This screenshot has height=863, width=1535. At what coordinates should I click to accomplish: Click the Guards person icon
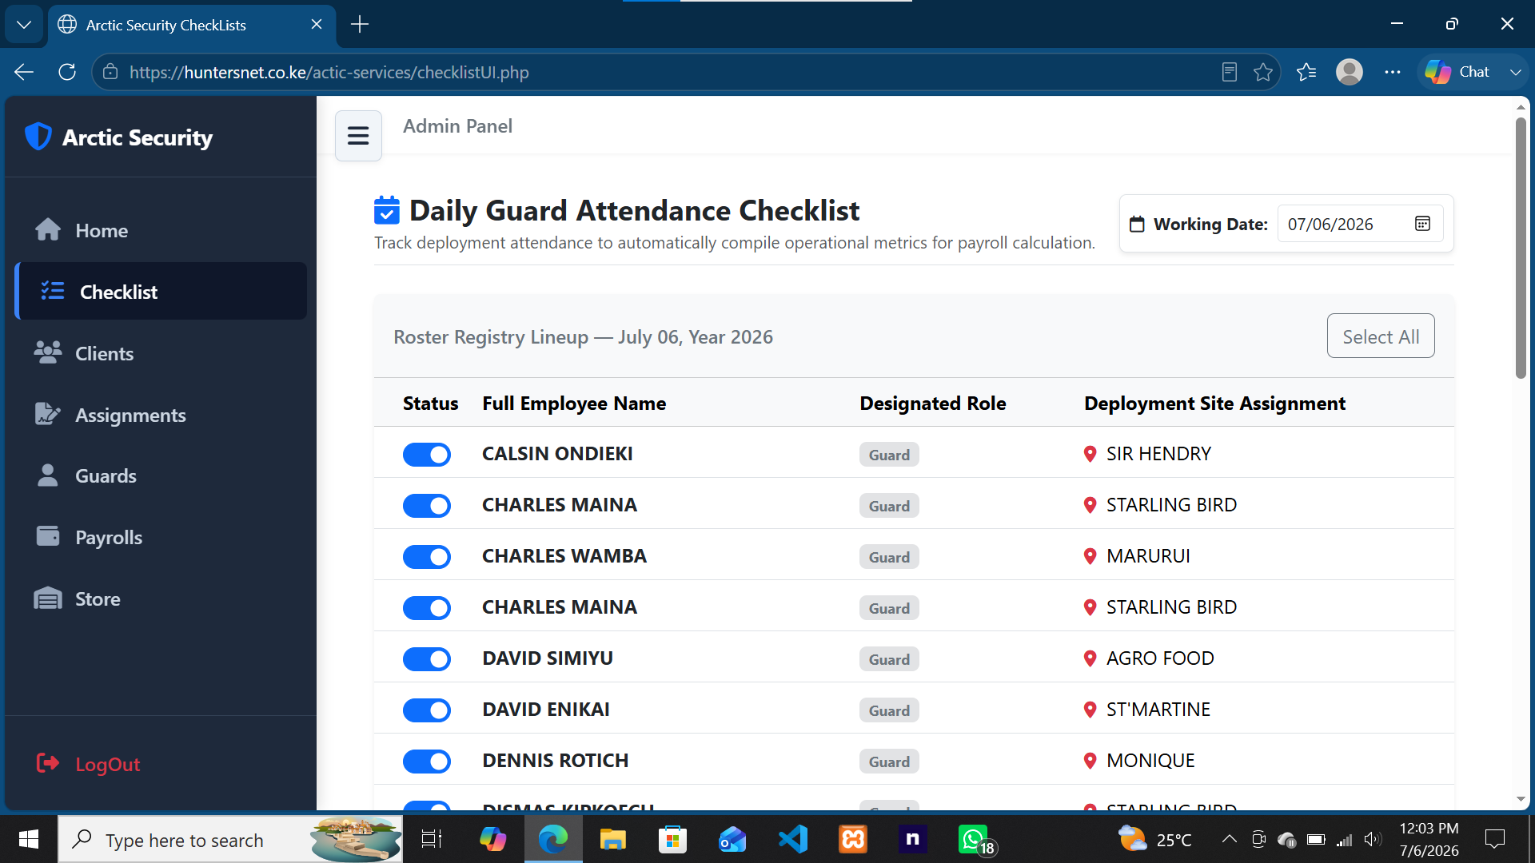(48, 475)
